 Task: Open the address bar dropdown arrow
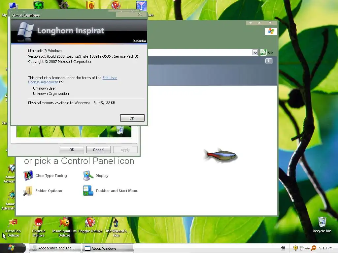coord(255,52)
